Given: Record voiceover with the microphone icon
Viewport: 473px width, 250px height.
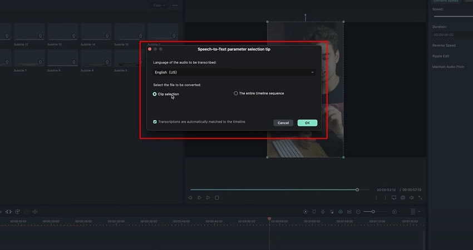Looking at the screenshot, I should click(x=323, y=212).
